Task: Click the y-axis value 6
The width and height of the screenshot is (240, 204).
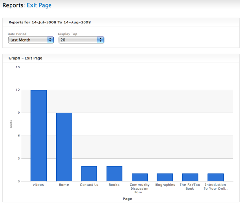Action: 19,136
